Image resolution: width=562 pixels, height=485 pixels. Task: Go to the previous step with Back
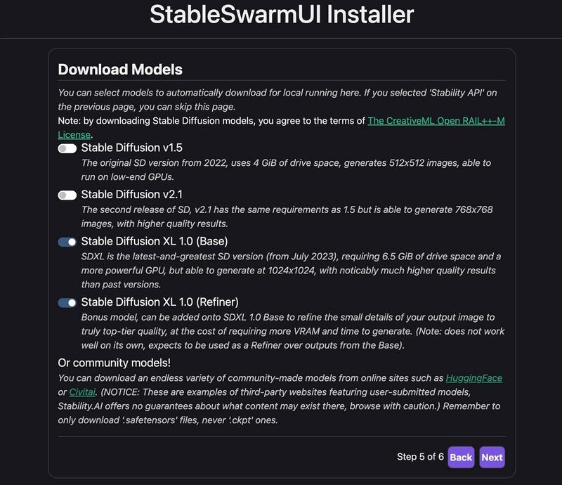pos(461,457)
